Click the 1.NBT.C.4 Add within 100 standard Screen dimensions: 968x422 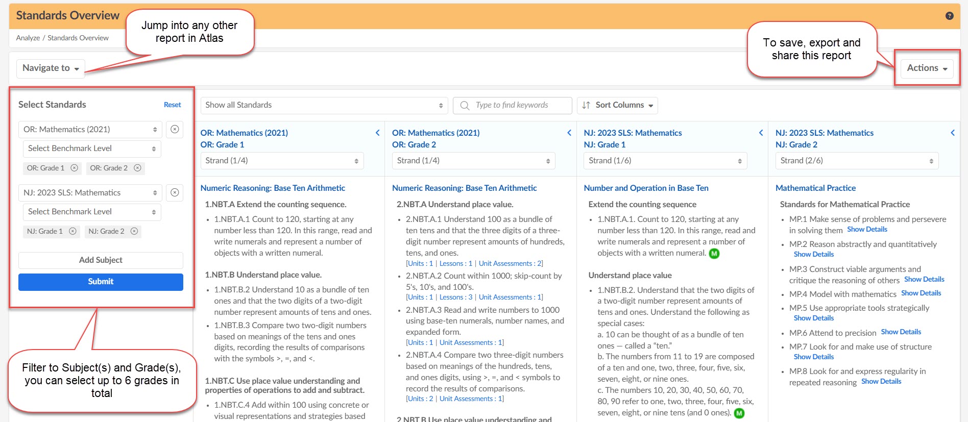pyautogui.click(x=291, y=411)
